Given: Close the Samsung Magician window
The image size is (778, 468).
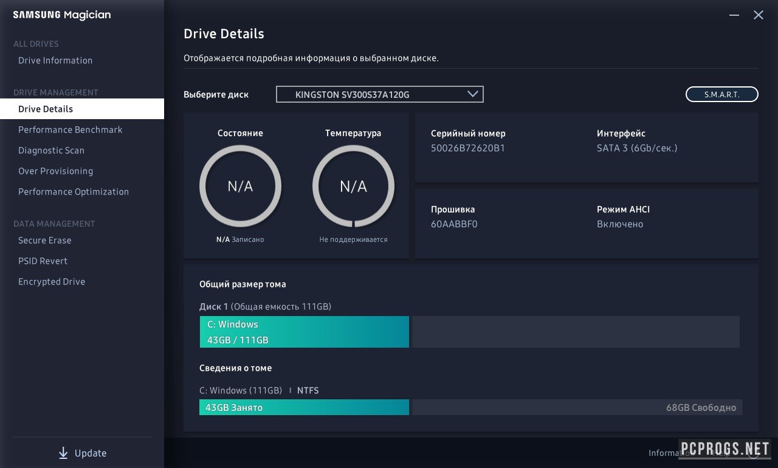Looking at the screenshot, I should point(759,15).
